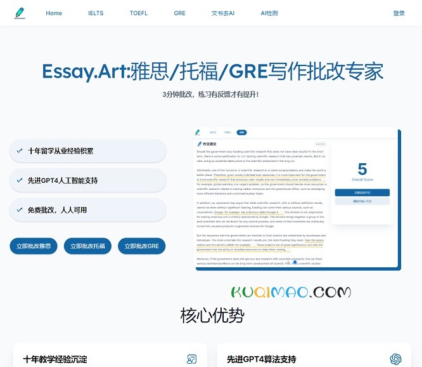Click the 立即批改GRE button
The height and width of the screenshot is (367, 422).
pyautogui.click(x=141, y=246)
